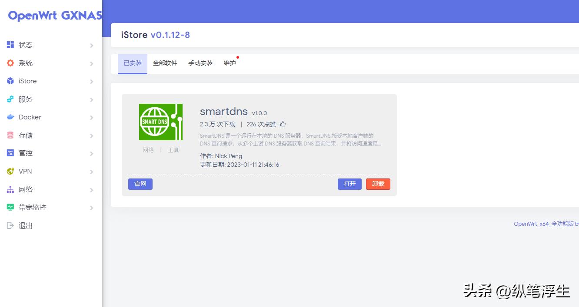Viewport: 579px width, 307px height.
Task: Switch to the 全部软件 tab
Action: coord(165,63)
